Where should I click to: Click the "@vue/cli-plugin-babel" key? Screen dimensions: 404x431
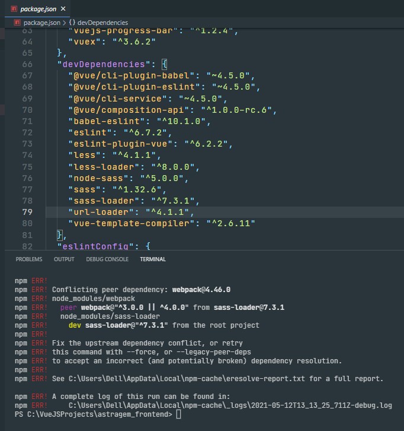coord(132,75)
